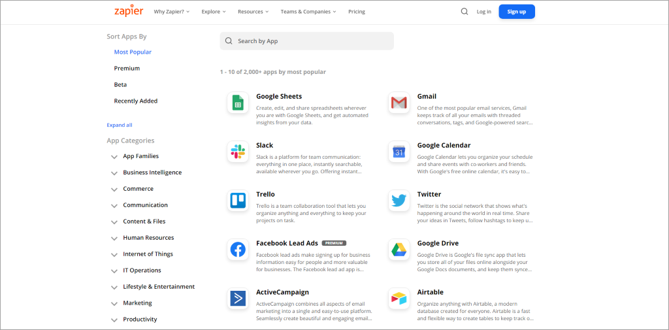This screenshot has width=669, height=330.
Task: Open the ActiveCampaign app title link
Action: tap(282, 292)
